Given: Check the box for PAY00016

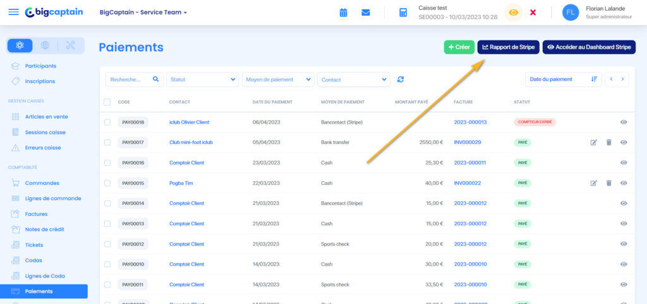Looking at the screenshot, I should (107, 163).
